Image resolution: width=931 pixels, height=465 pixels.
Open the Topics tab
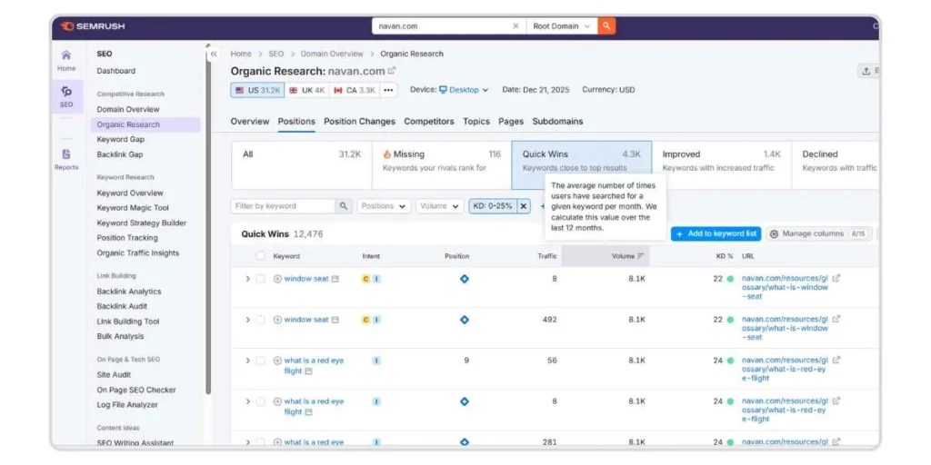tap(476, 122)
